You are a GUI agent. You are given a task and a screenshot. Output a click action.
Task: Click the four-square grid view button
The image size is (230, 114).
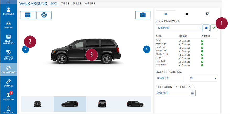(x=28, y=15)
